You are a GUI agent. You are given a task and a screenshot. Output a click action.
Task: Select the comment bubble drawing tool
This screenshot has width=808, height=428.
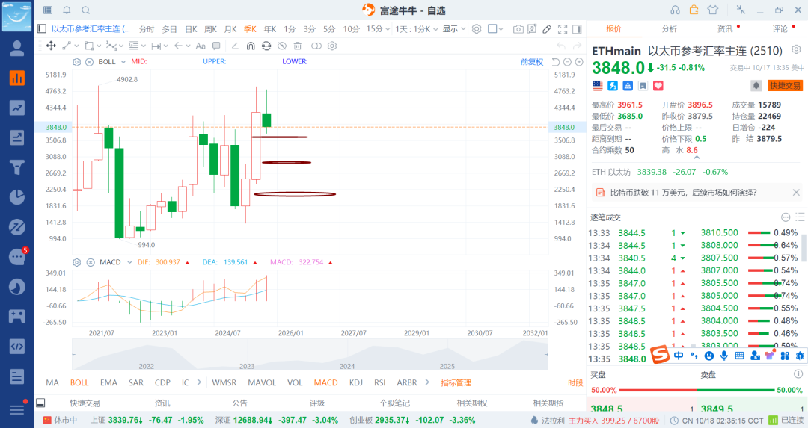pyautogui.click(x=216, y=46)
